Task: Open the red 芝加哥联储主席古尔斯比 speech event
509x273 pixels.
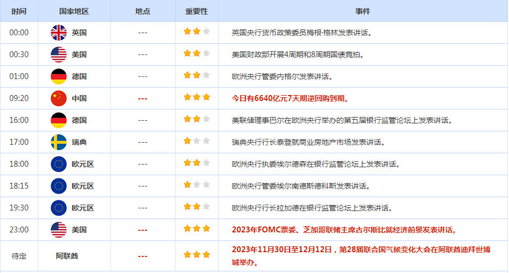Action: coord(345,230)
